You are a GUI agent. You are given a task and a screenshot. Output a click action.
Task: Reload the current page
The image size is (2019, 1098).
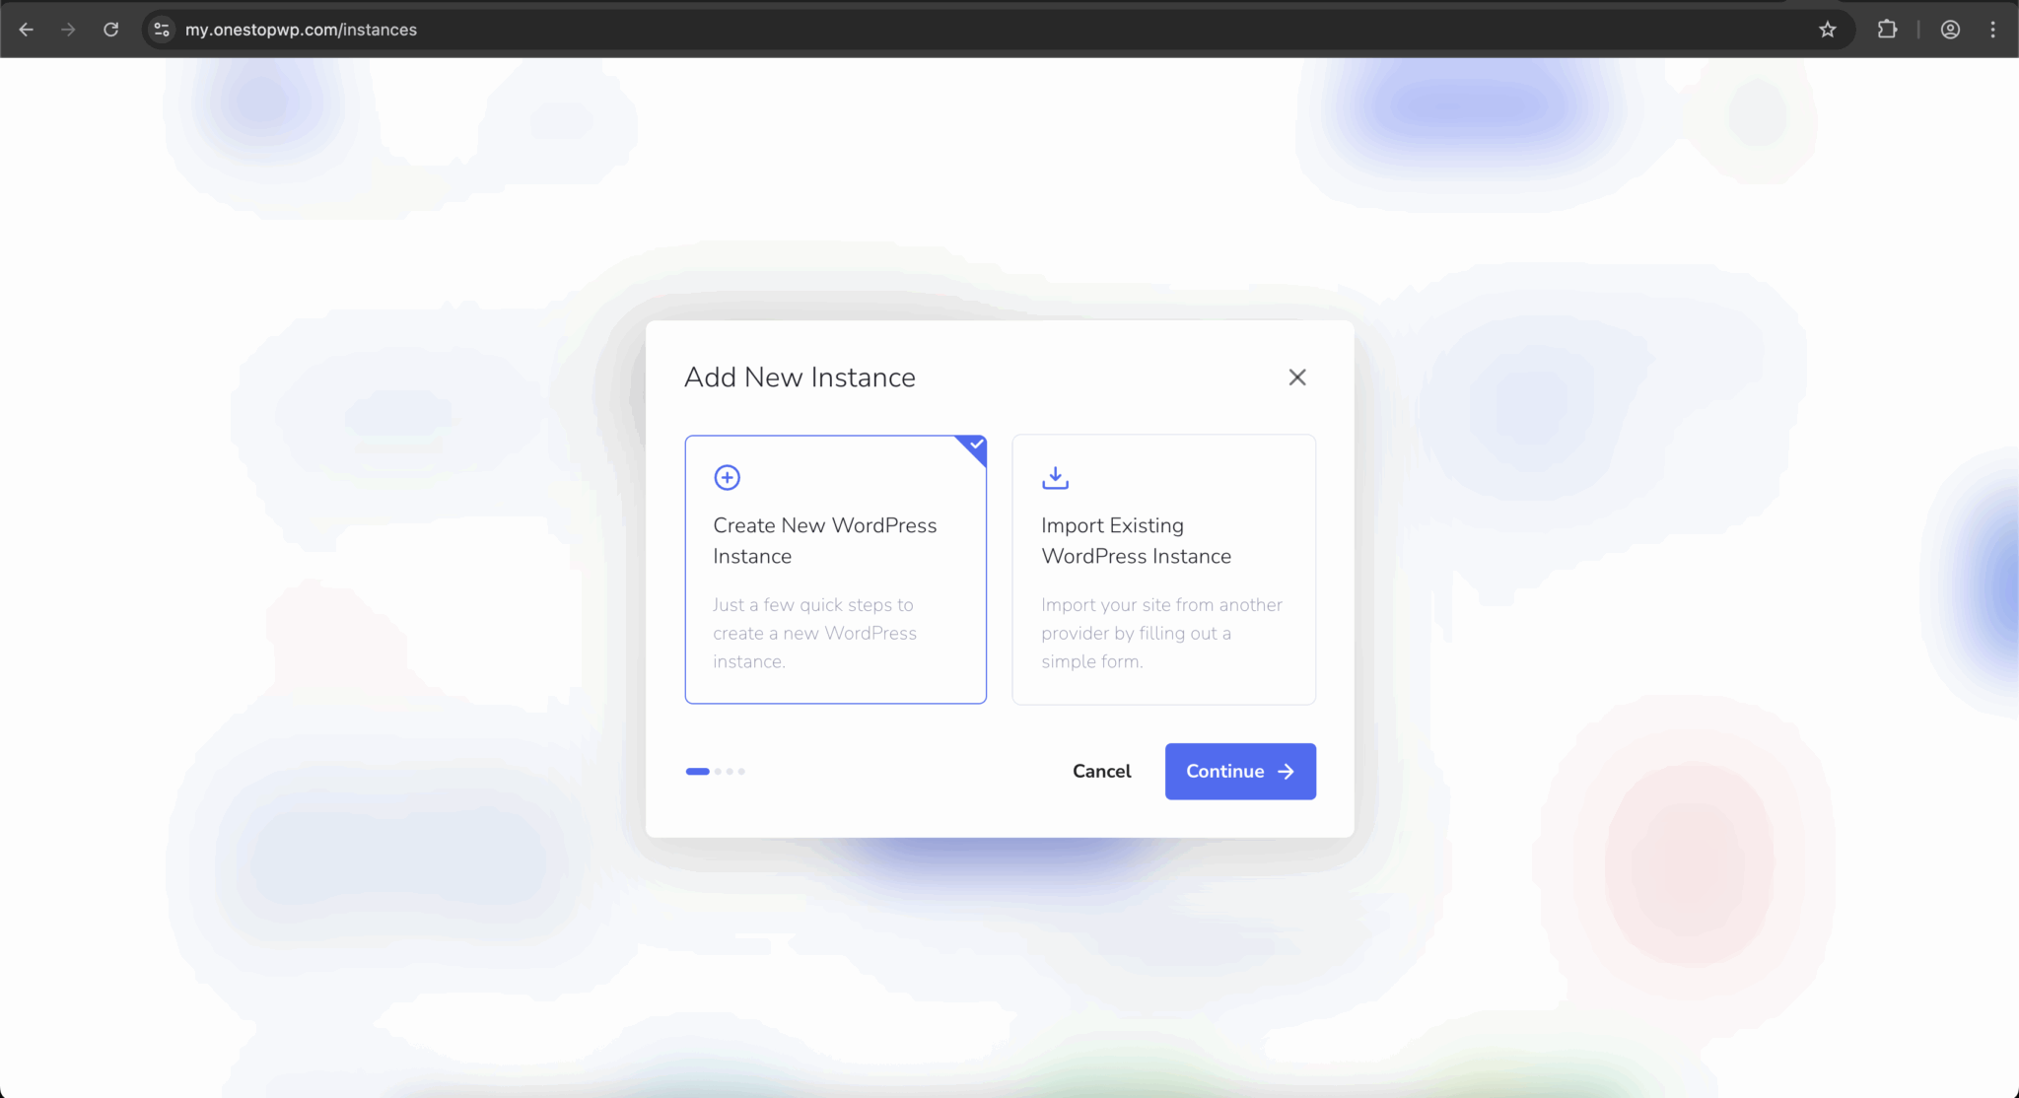coord(111,29)
